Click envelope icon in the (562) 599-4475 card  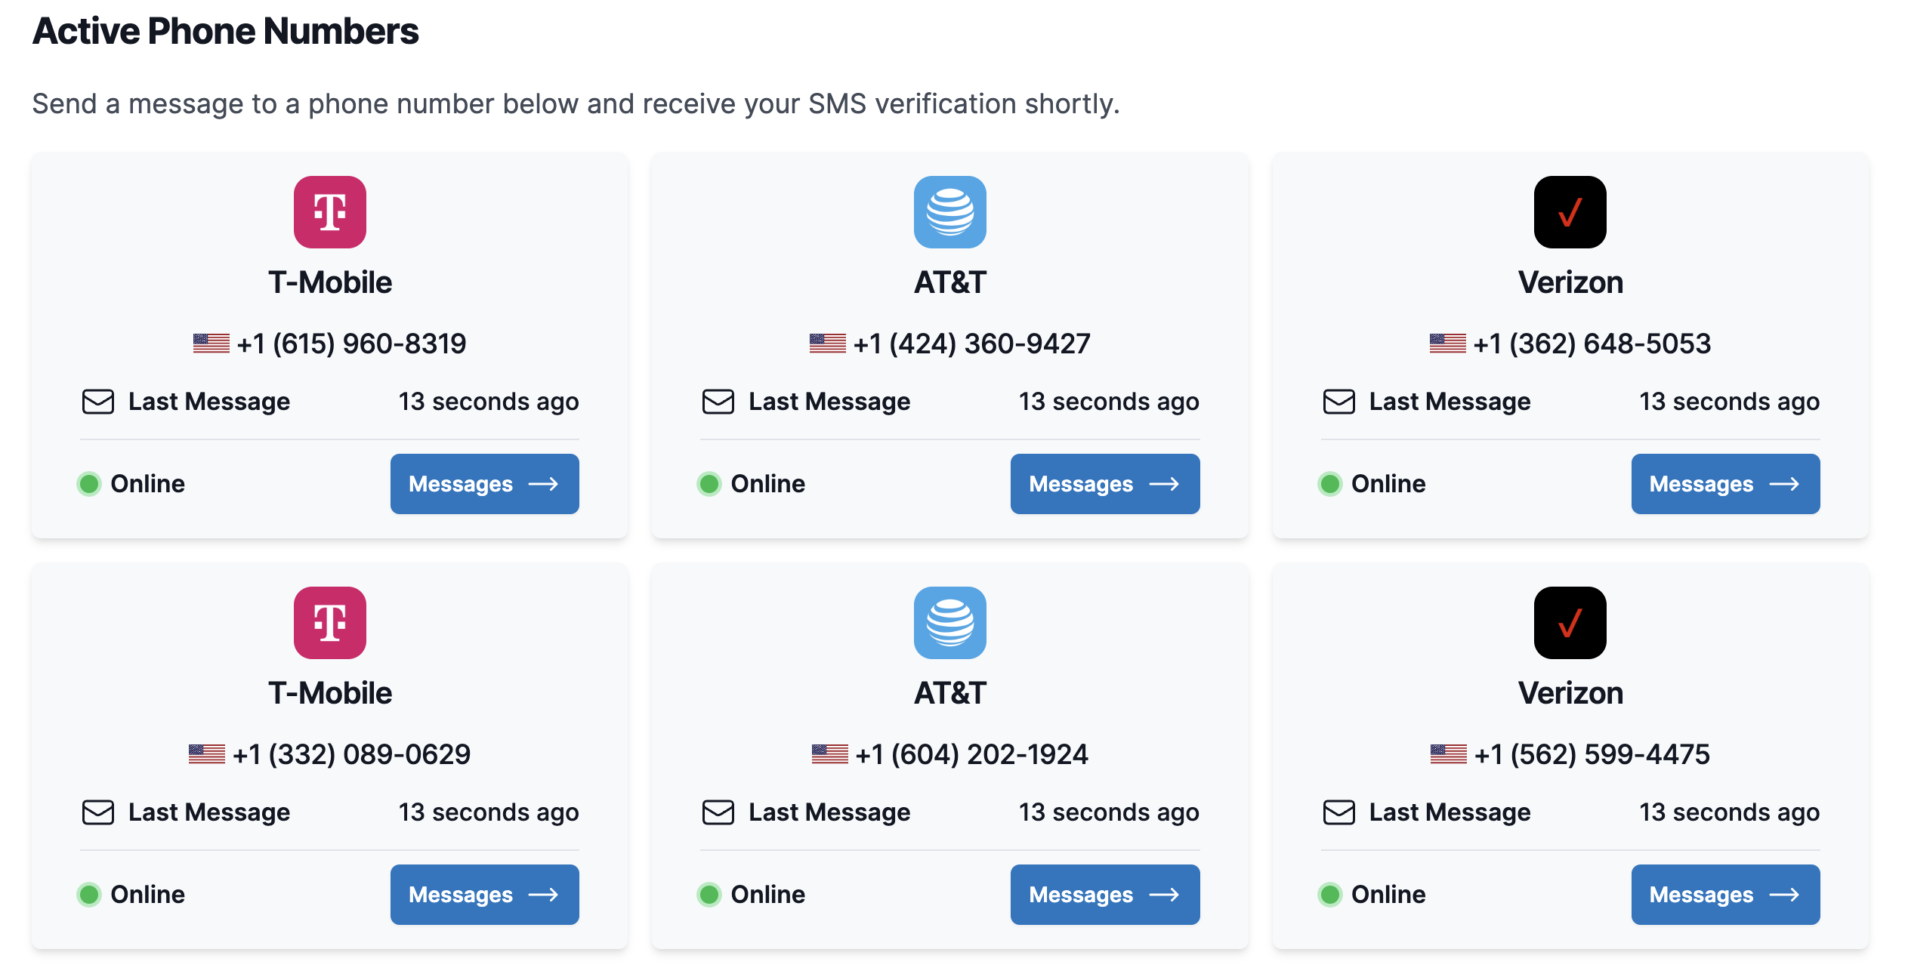(1339, 812)
